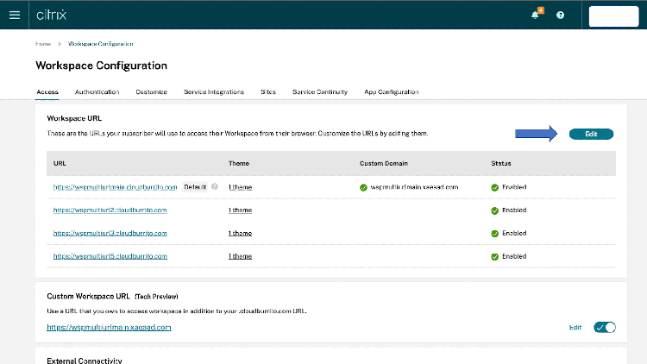Click the Enabled status icon for wspmultiurlmain row
647x364 pixels.
tap(495, 187)
